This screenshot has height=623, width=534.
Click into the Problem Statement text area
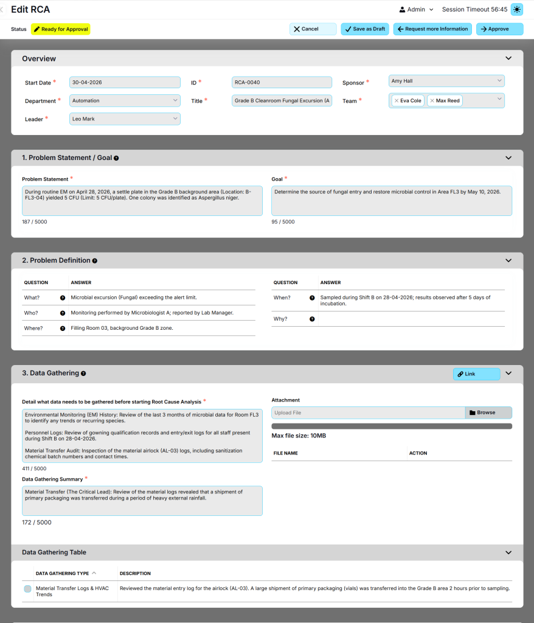[x=142, y=201]
